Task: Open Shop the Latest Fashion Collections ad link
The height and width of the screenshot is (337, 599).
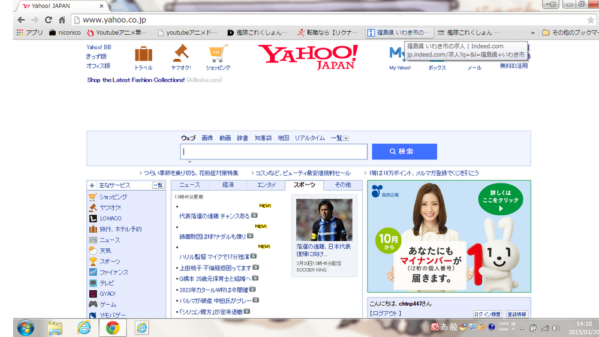Action: [136, 80]
